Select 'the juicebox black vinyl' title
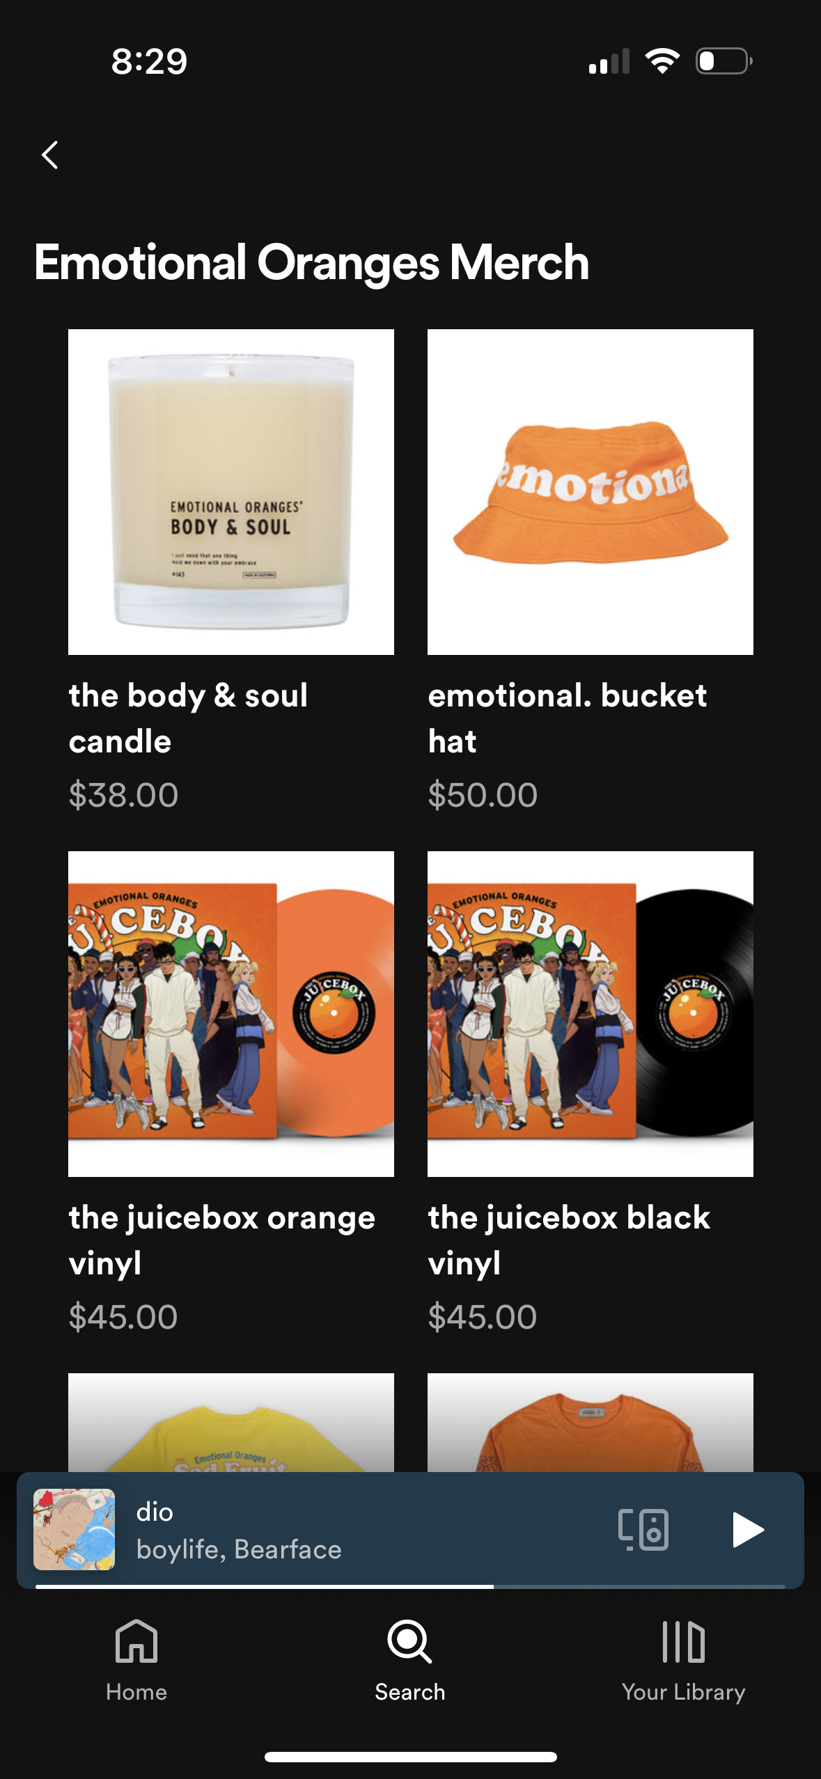 pos(569,1240)
